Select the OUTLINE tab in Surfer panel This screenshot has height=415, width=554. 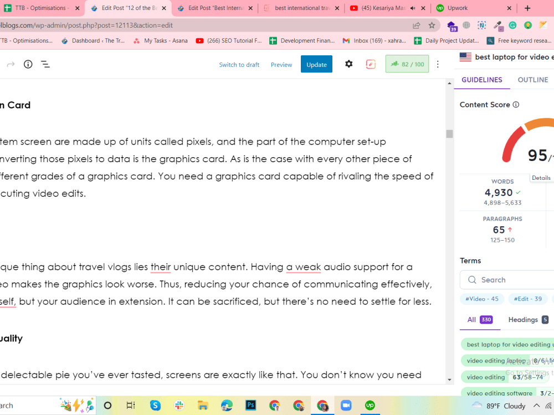pyautogui.click(x=533, y=80)
